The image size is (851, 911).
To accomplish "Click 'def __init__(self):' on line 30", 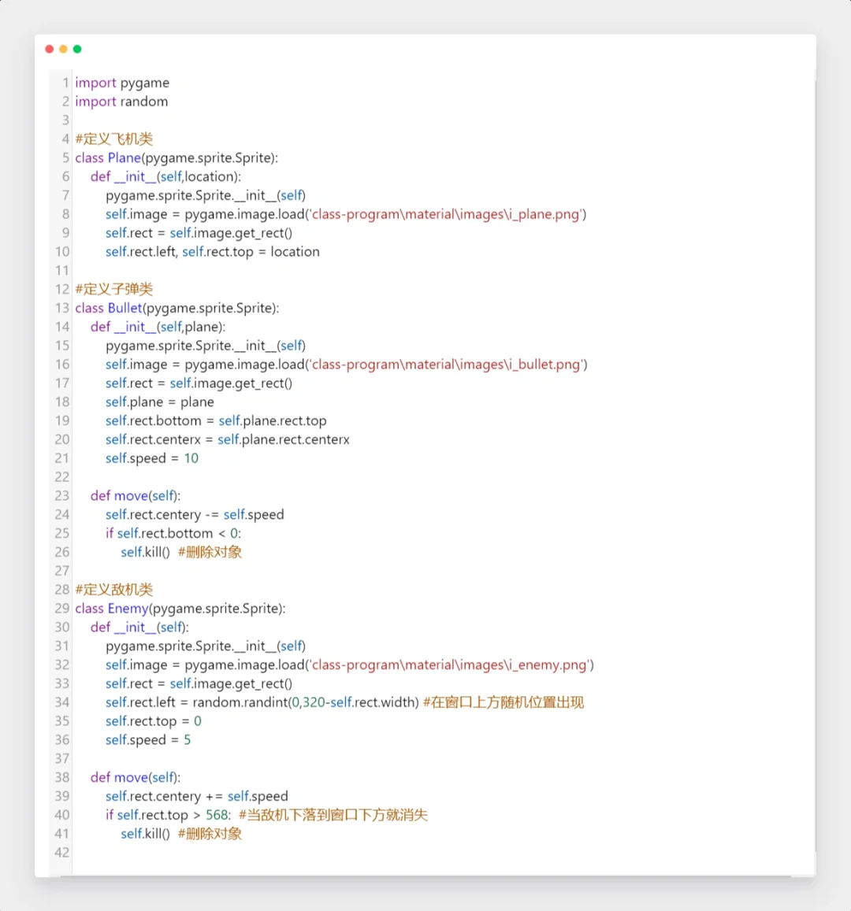I will point(139,628).
